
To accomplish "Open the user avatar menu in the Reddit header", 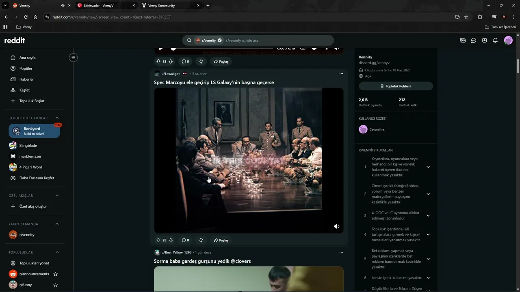I will click(x=508, y=40).
